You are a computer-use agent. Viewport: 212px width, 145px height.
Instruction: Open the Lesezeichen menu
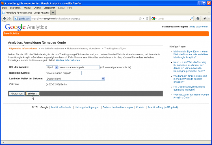tap(49, 8)
